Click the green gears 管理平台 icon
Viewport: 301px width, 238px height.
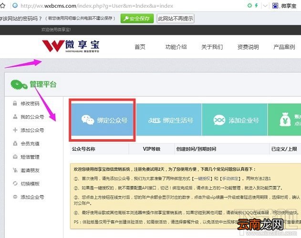click(19, 84)
